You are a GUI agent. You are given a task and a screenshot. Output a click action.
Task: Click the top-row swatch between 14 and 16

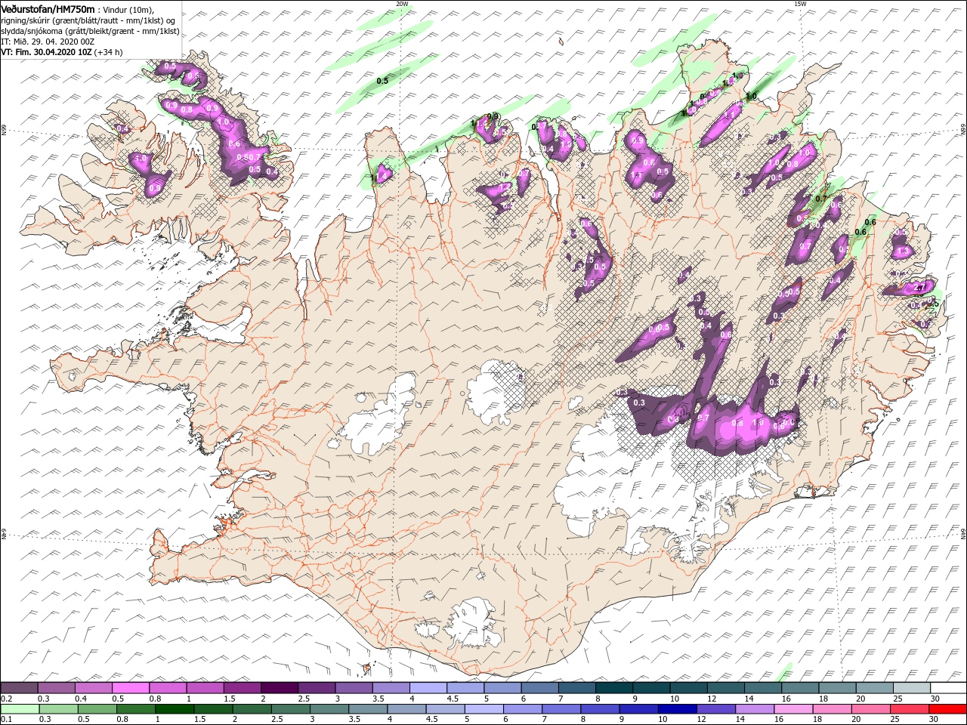762,688
